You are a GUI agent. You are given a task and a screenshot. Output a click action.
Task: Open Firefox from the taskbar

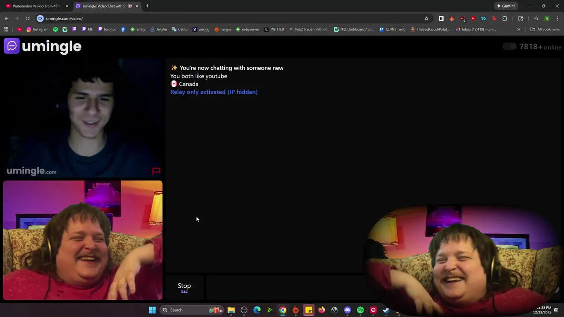pyautogui.click(x=322, y=310)
